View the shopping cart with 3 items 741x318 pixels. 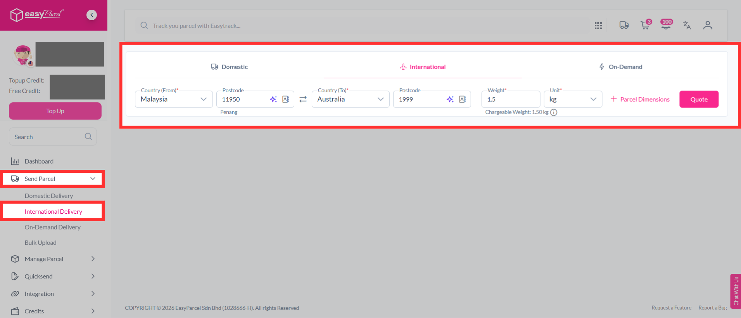[x=646, y=25]
